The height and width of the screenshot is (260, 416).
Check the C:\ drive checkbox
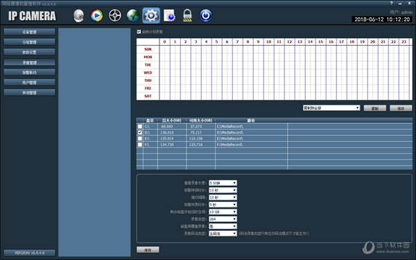pos(140,127)
